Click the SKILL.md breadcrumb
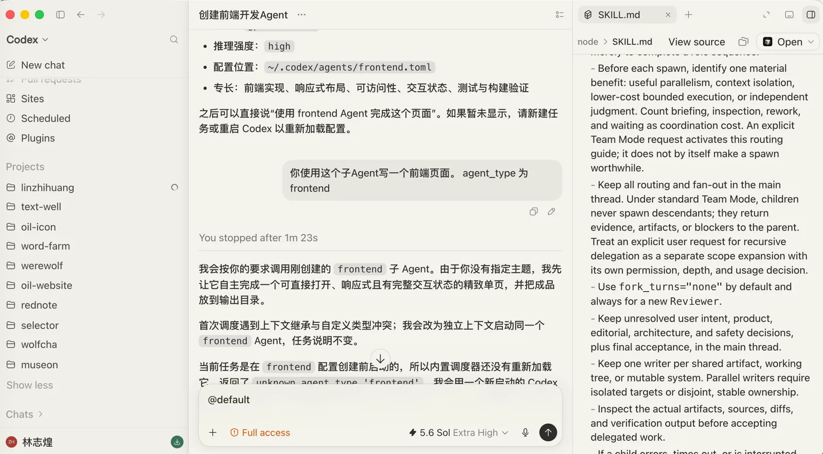The height and width of the screenshot is (454, 823). click(x=632, y=42)
